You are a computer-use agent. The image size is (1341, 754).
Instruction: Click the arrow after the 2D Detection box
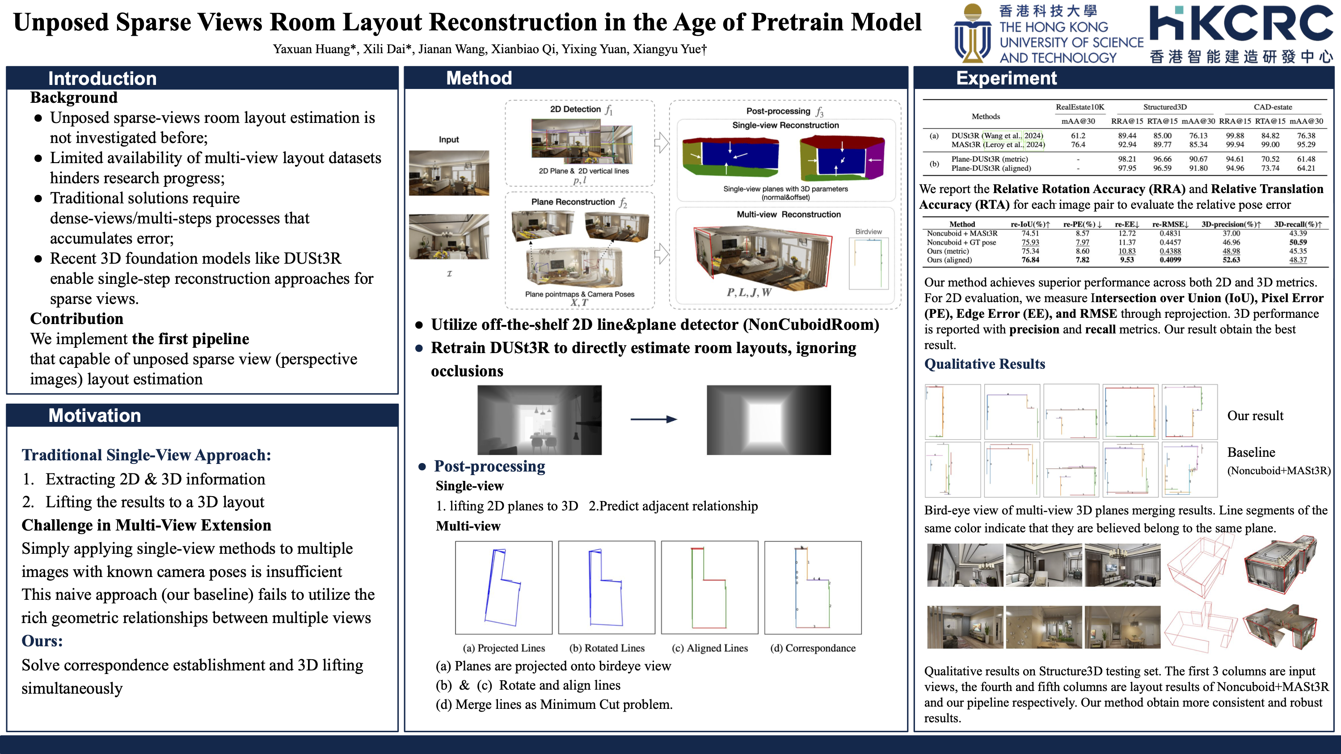click(661, 142)
